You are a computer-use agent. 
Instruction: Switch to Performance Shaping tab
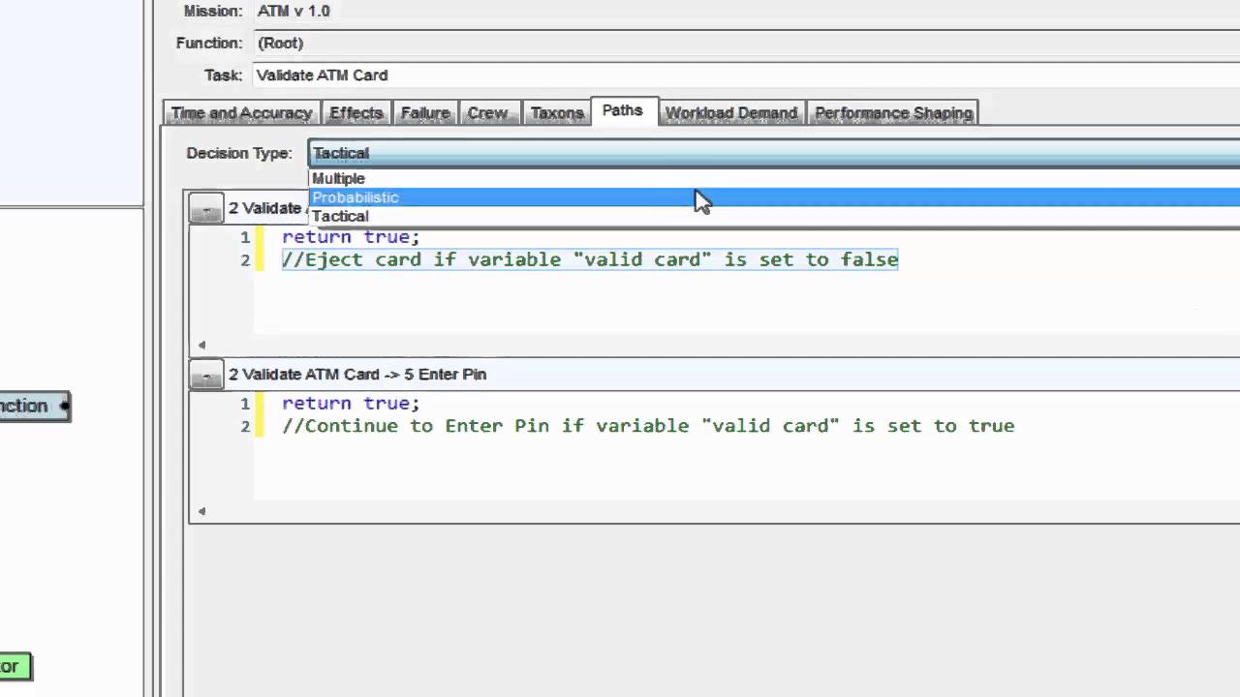893,113
